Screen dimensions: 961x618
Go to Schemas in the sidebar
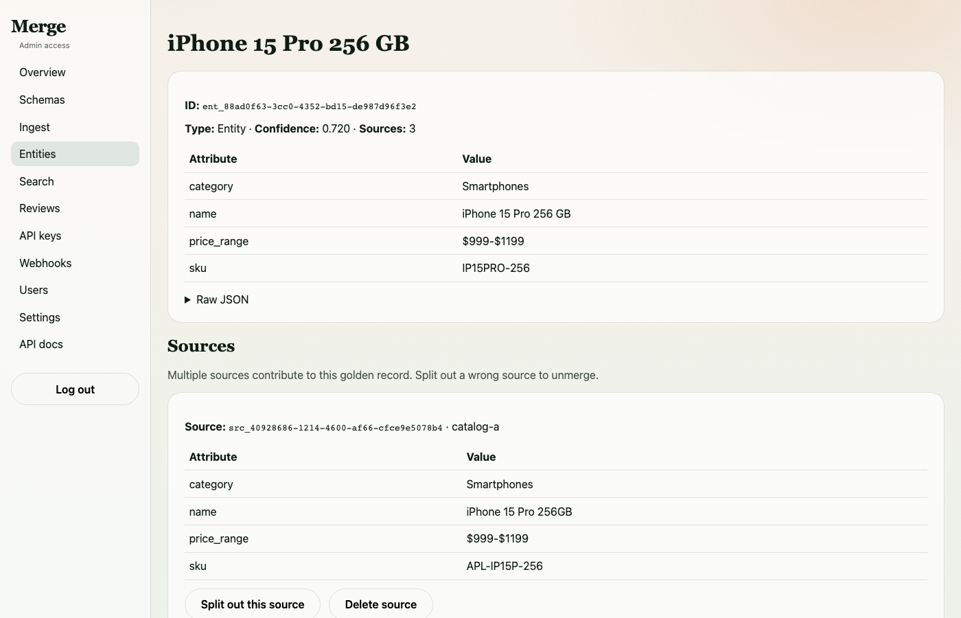coord(75,100)
